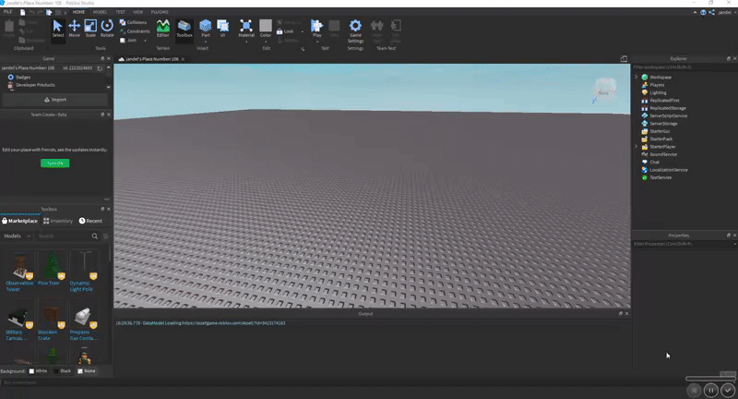Open the Color dropdown arrow
Image resolution: width=738 pixels, height=399 pixels.
pyautogui.click(x=266, y=42)
